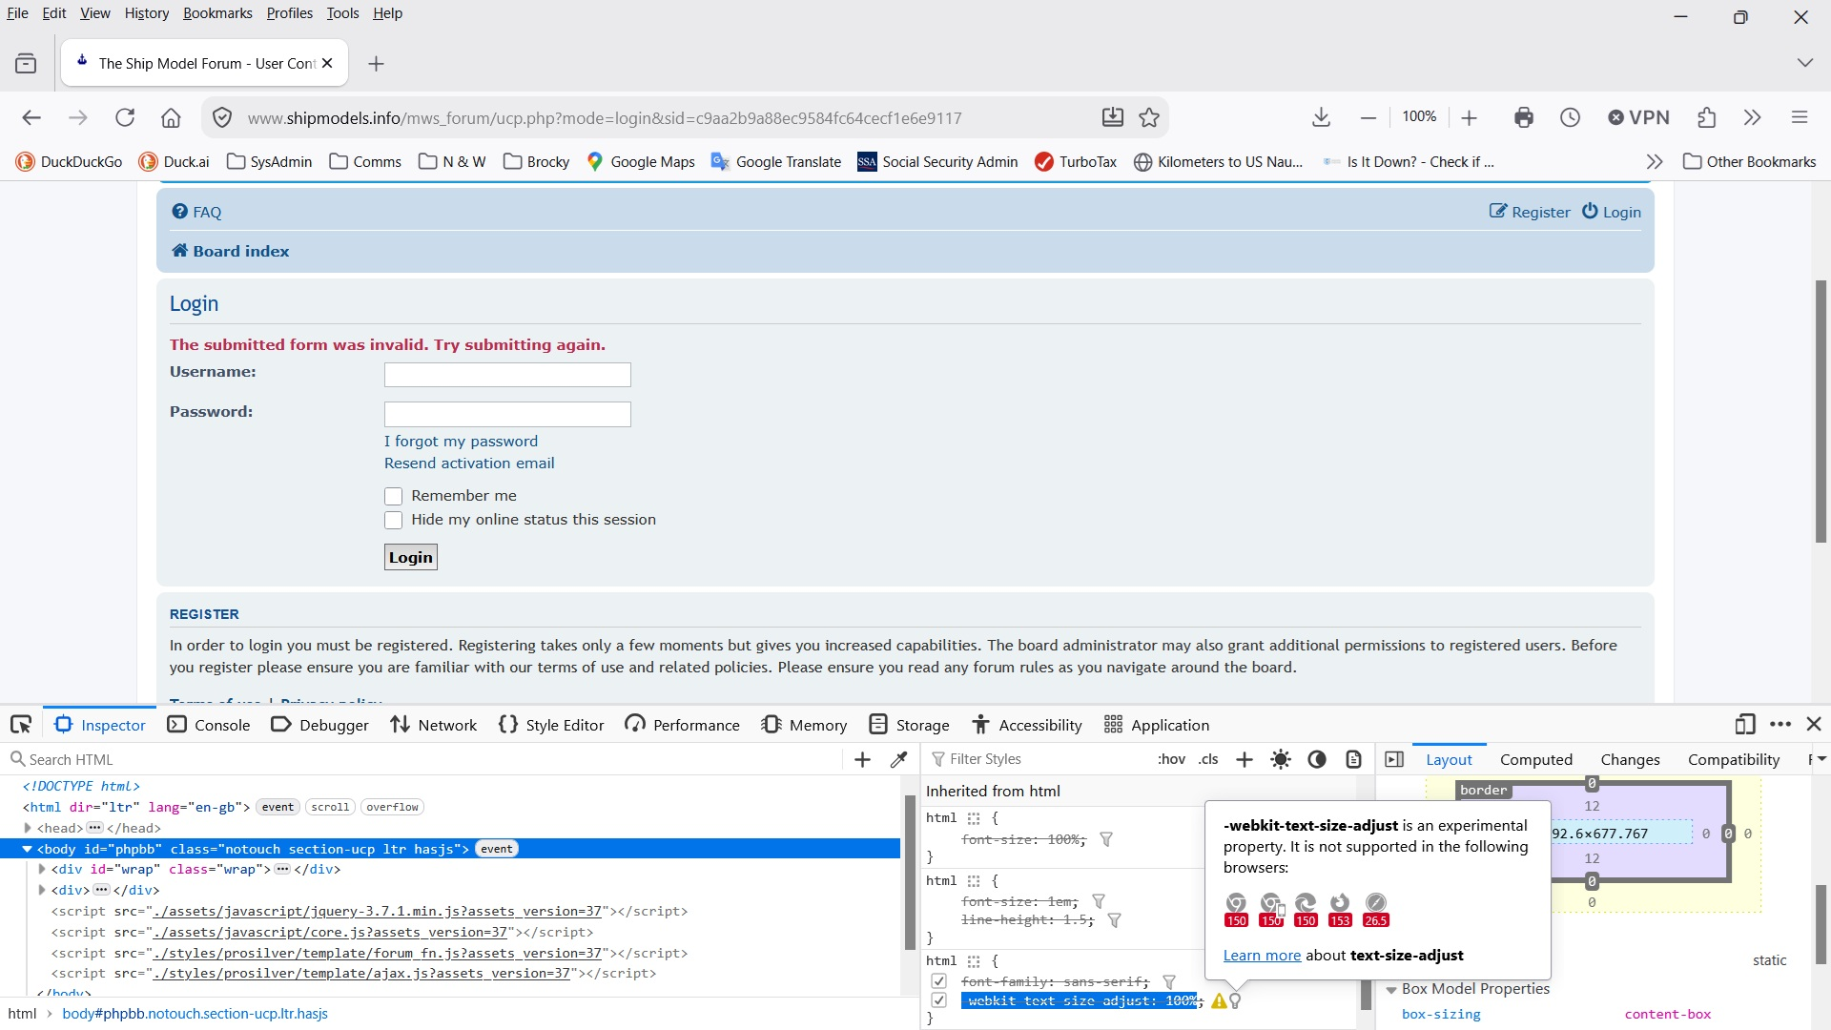1831x1030 pixels.
Task: Zoom in with the plus icon next to 100%
Action: [1469, 117]
